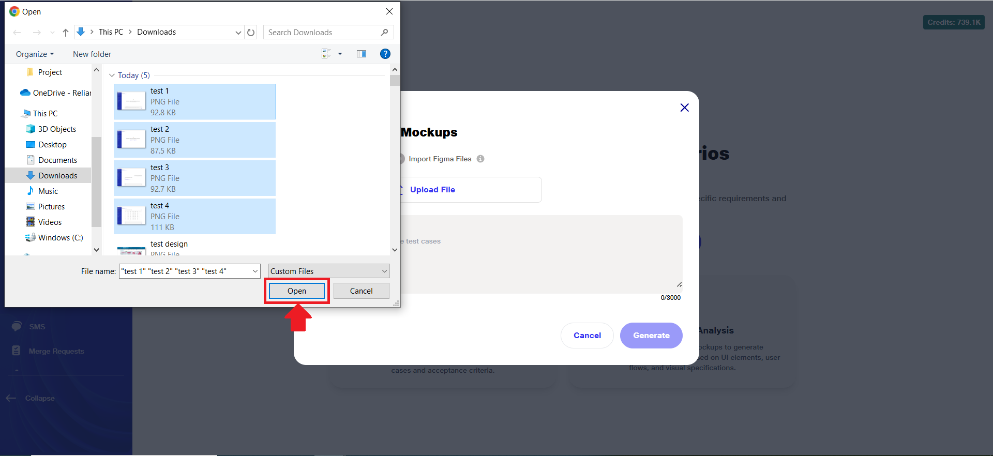
Task: Select the test 3 PNG file
Action: 194,178
